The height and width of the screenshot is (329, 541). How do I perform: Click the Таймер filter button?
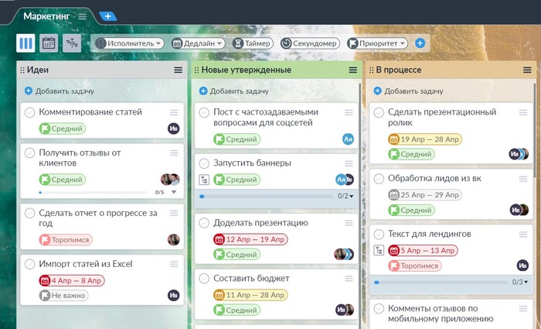(253, 43)
